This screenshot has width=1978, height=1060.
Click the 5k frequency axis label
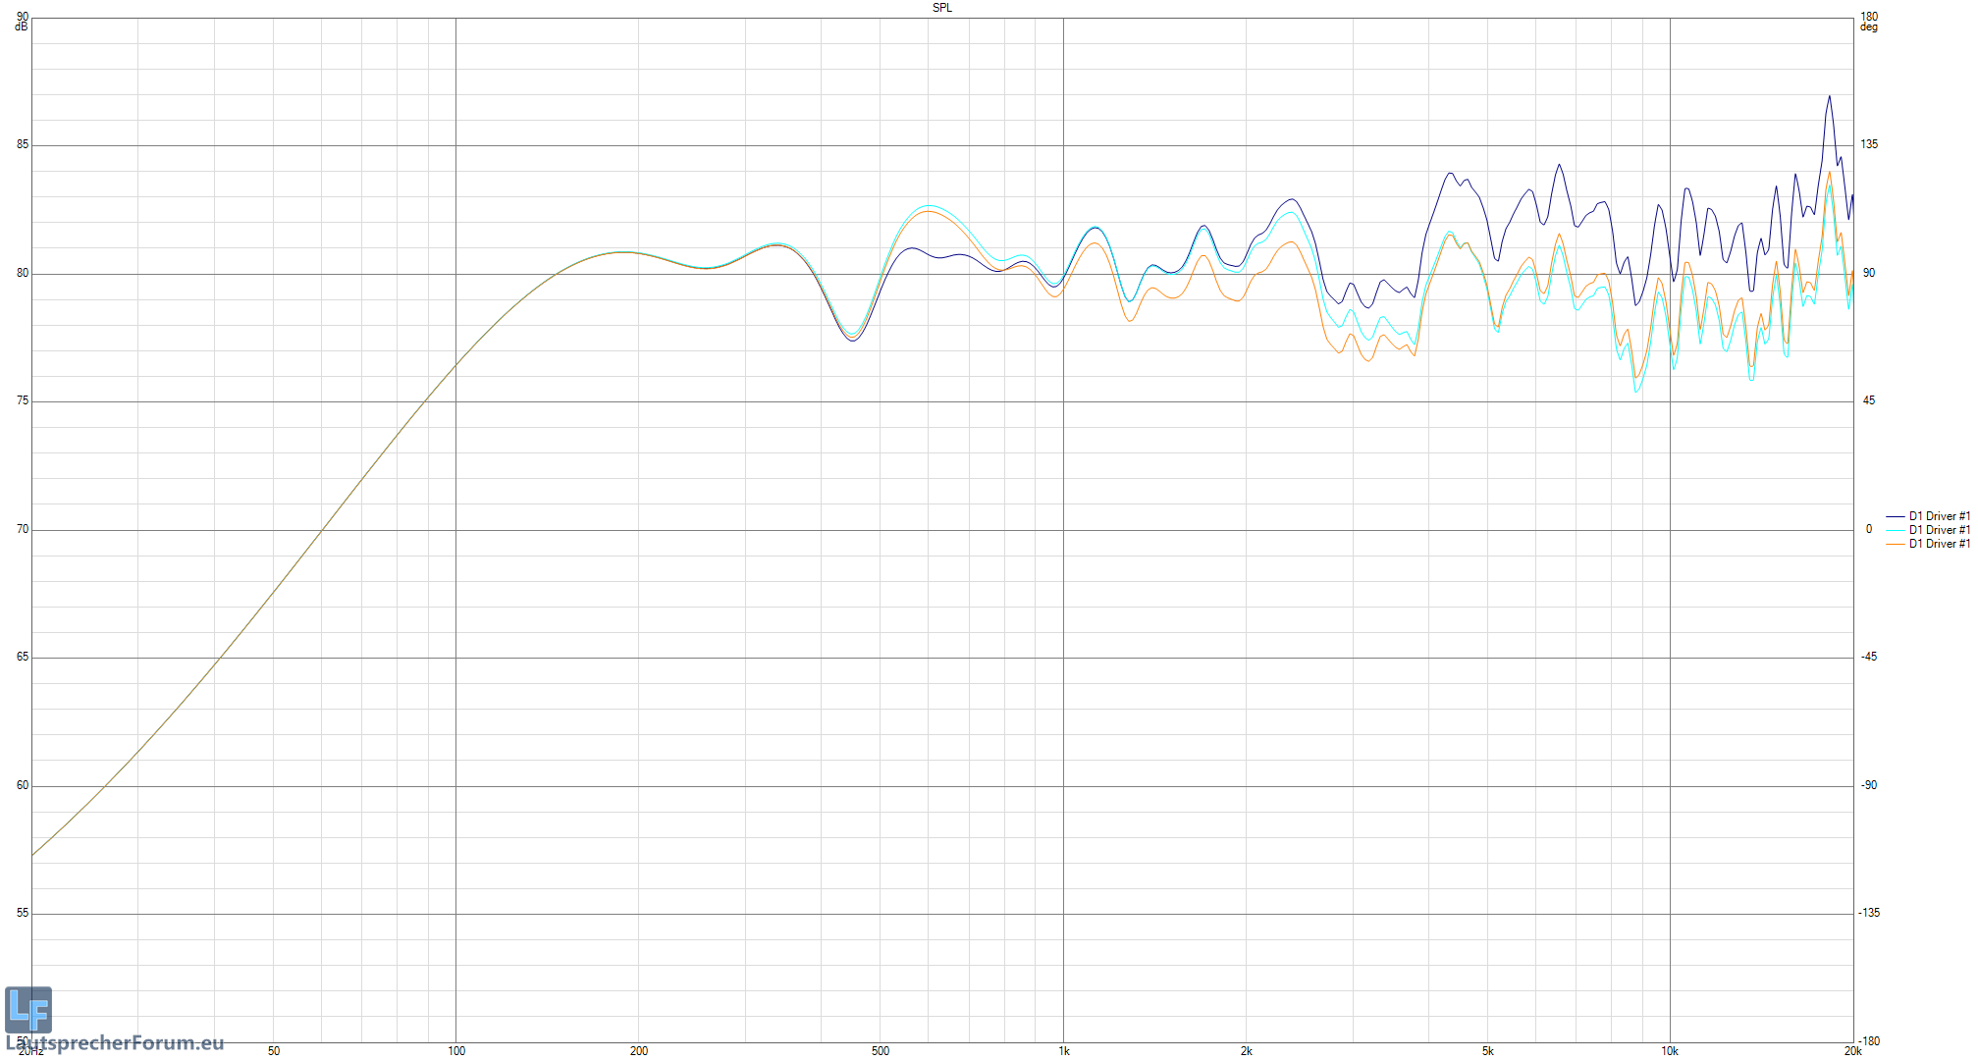tap(1488, 1051)
